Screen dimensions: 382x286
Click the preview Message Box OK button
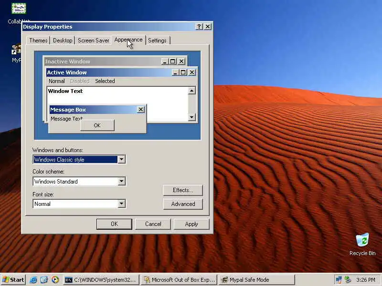point(97,125)
